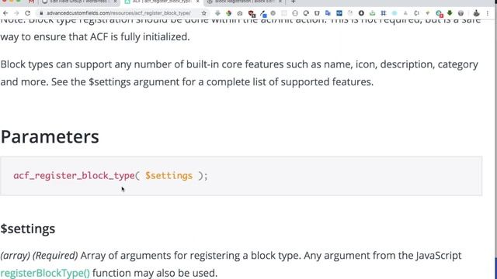The image size is (497, 279).
Task: Click the green down-arrow extension icon
Action: [x=450, y=13]
